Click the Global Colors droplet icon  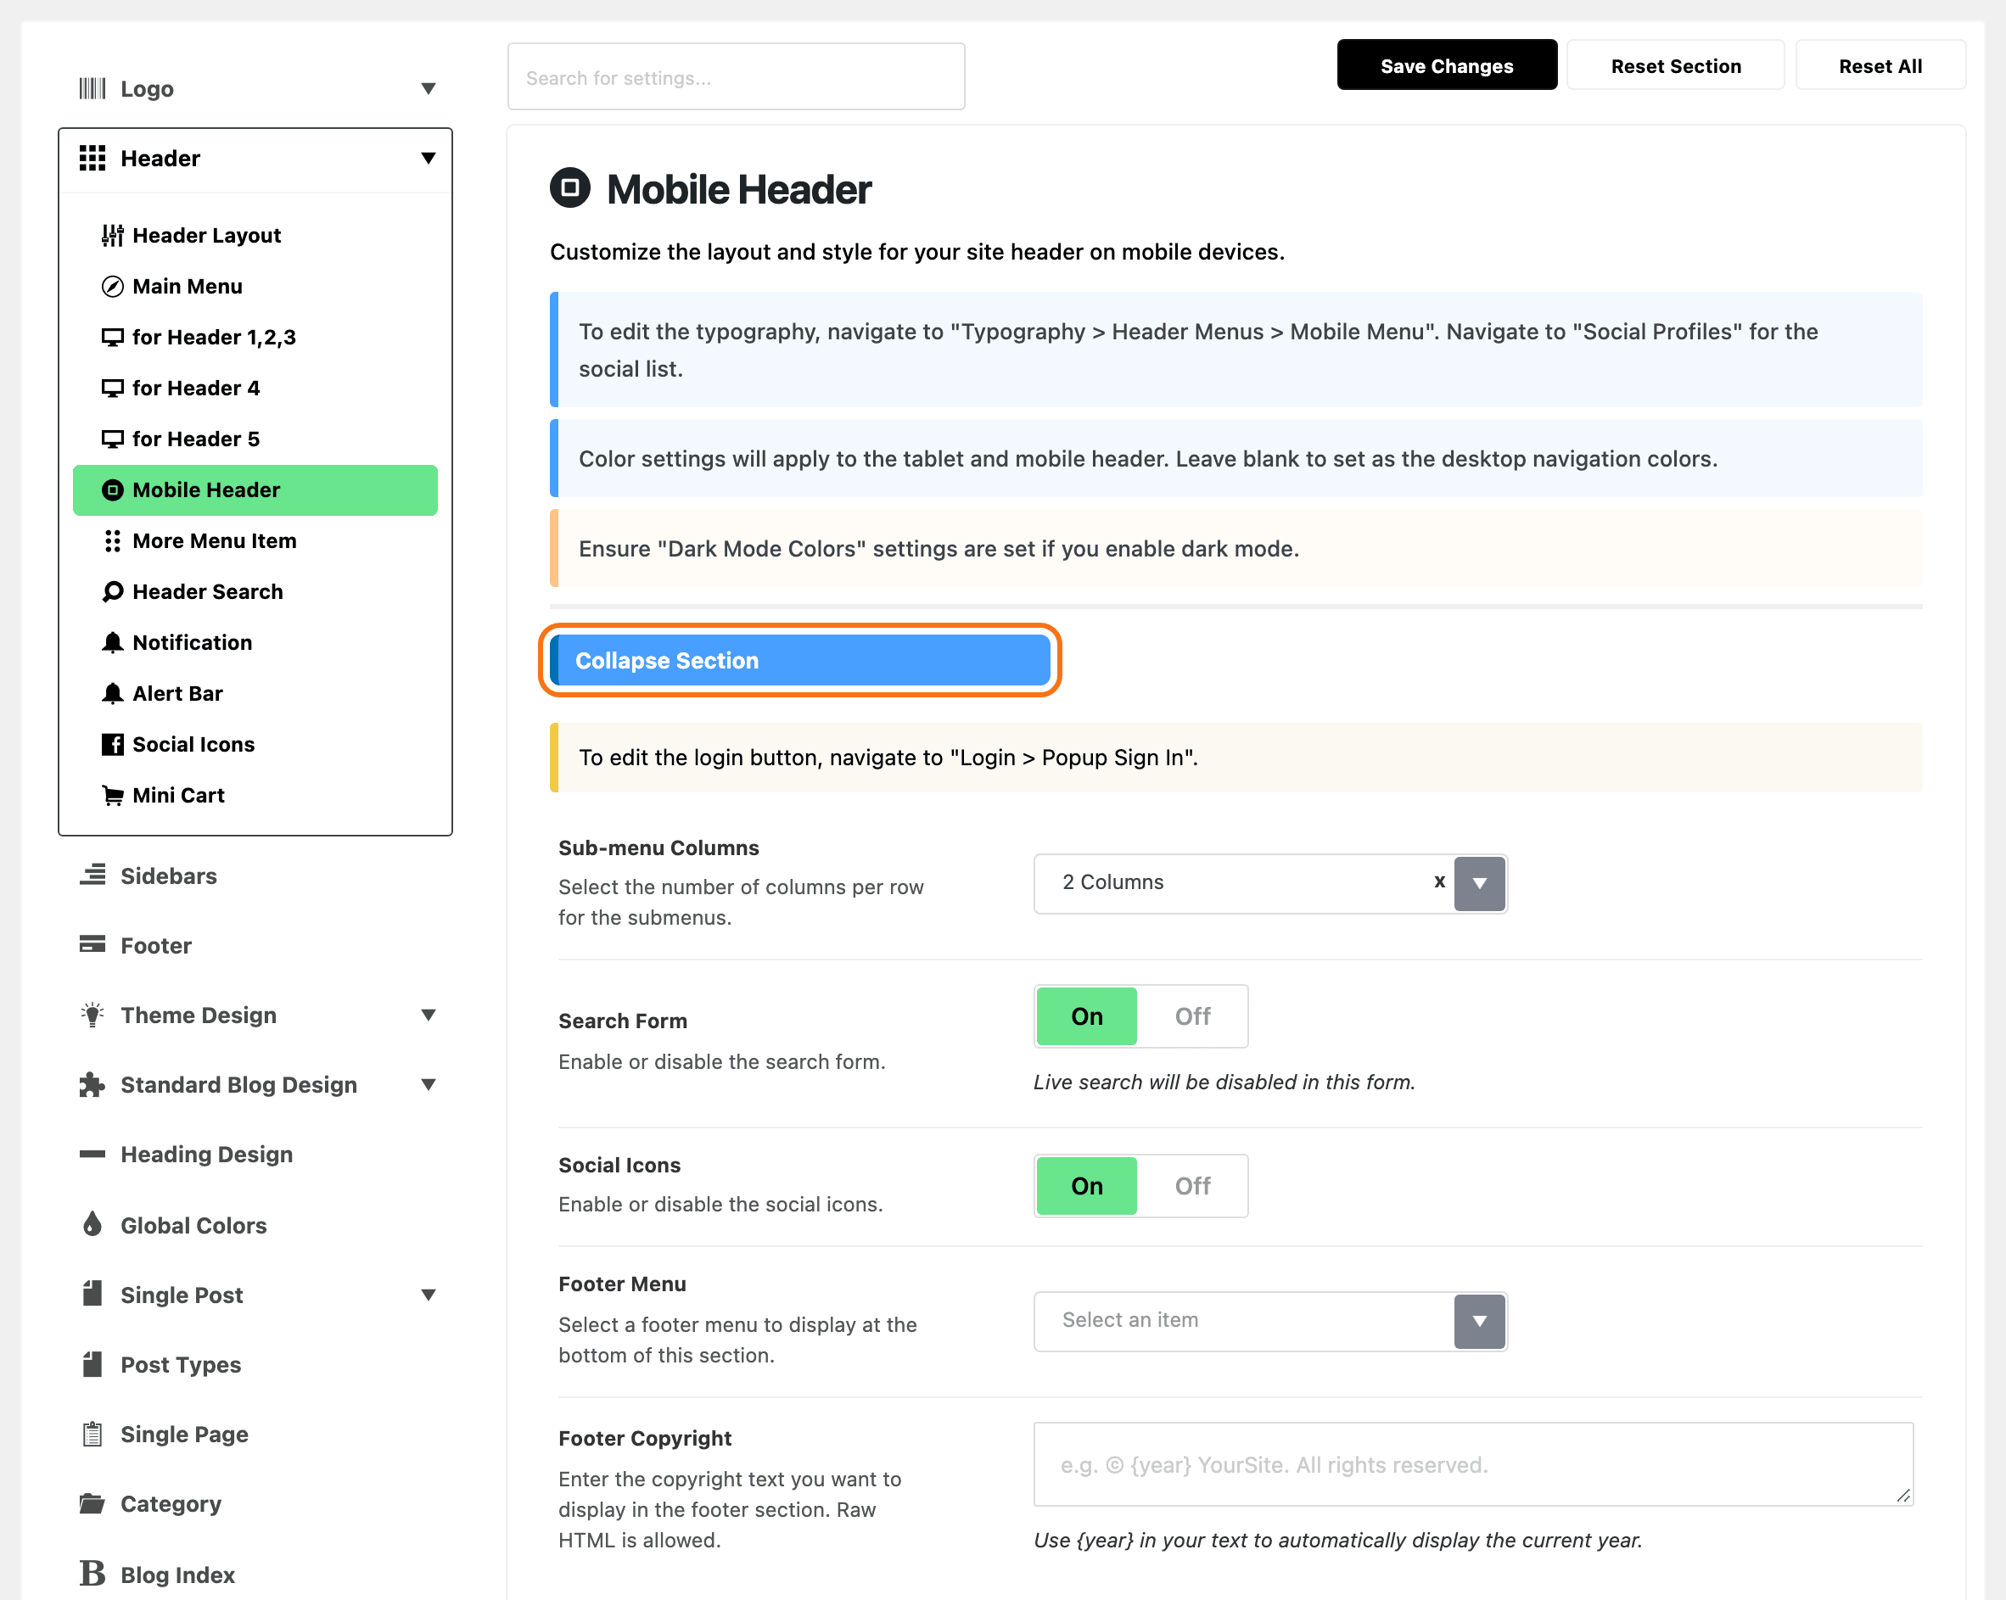[x=92, y=1224]
